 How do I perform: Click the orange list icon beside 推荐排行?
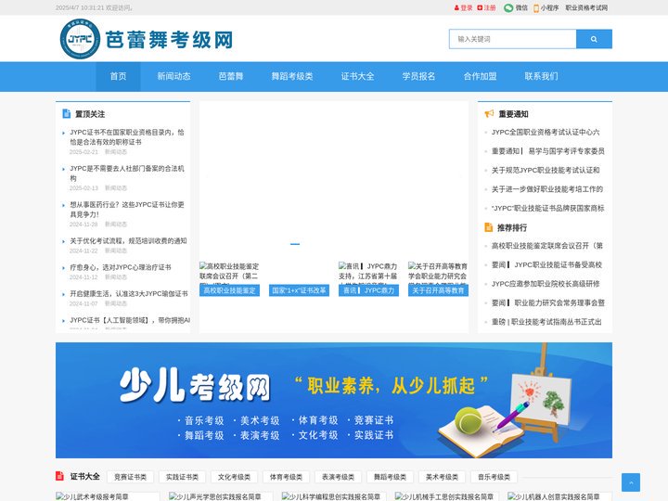(489, 227)
